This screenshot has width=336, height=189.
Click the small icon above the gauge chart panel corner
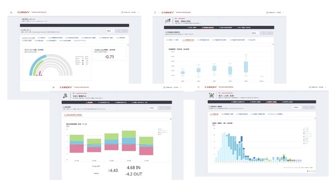[x=128, y=45]
